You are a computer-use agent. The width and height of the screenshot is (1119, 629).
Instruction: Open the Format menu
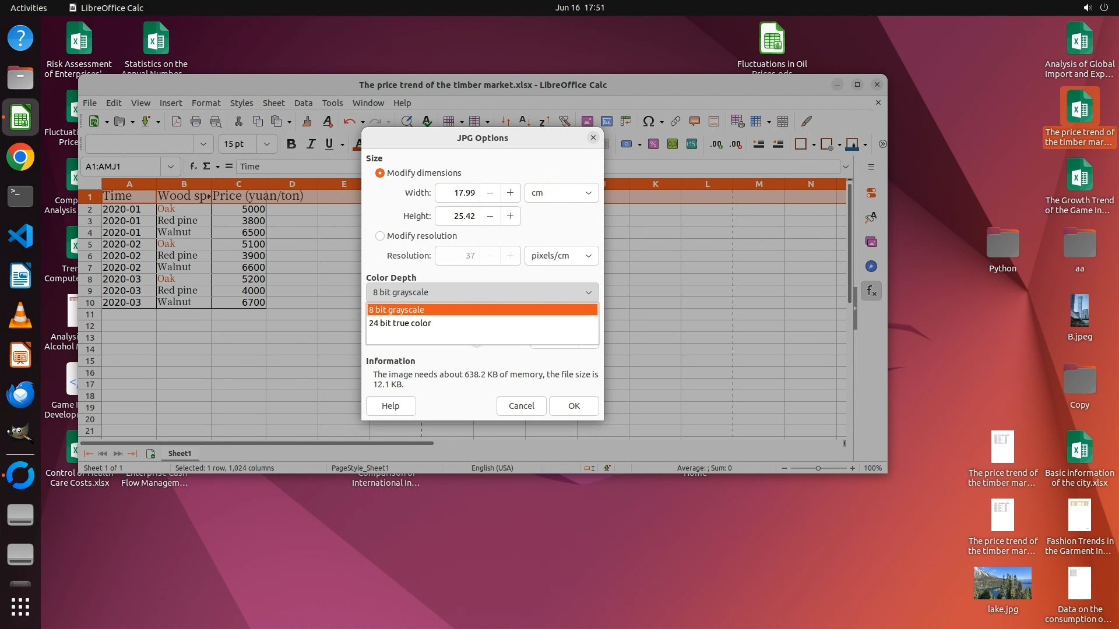pyautogui.click(x=206, y=103)
